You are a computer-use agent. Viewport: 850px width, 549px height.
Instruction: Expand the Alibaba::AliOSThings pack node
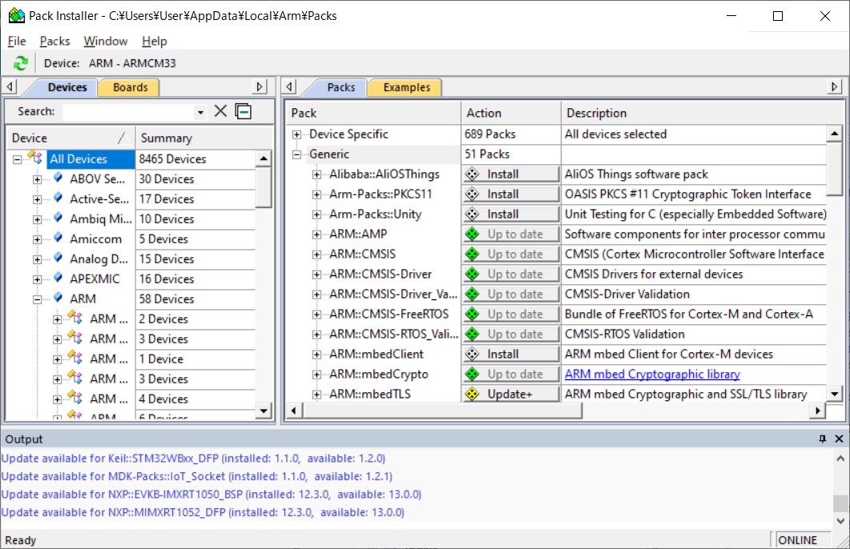coord(316,174)
